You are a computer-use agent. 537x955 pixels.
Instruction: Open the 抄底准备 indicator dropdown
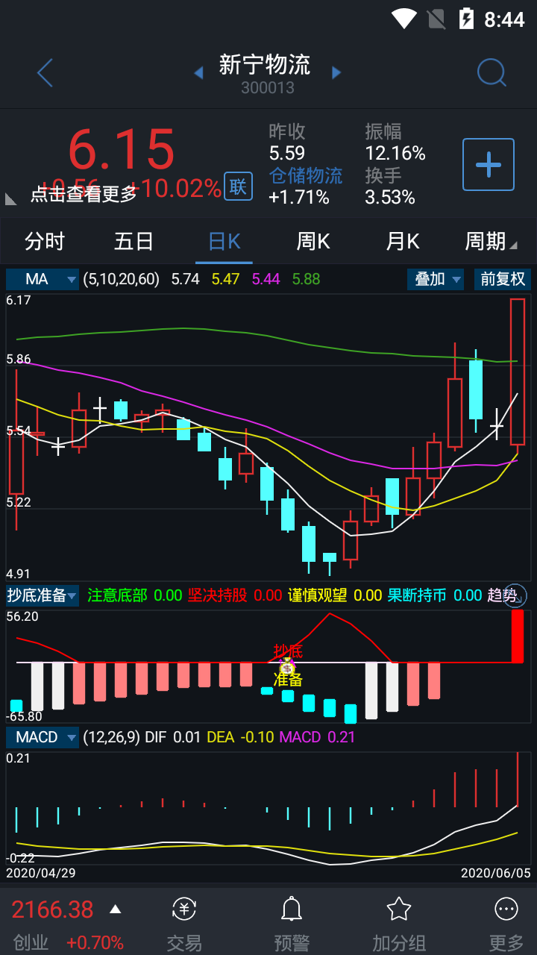coord(42,595)
